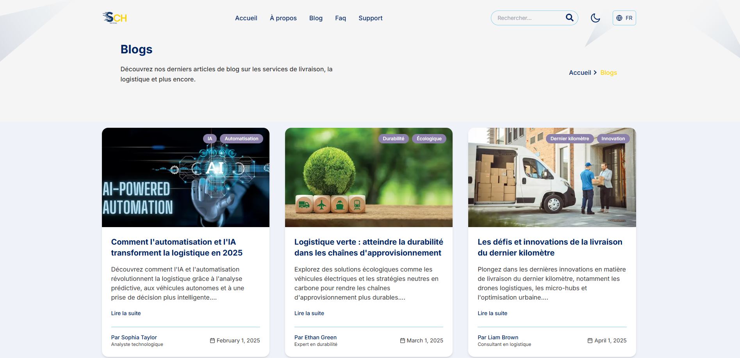Open the AI-Powered Automation article image
Image resolution: width=740 pixels, height=358 pixels.
coord(185,177)
